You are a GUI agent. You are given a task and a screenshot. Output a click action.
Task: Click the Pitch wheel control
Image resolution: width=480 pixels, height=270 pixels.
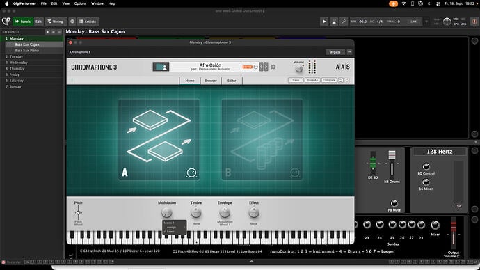tap(79, 213)
